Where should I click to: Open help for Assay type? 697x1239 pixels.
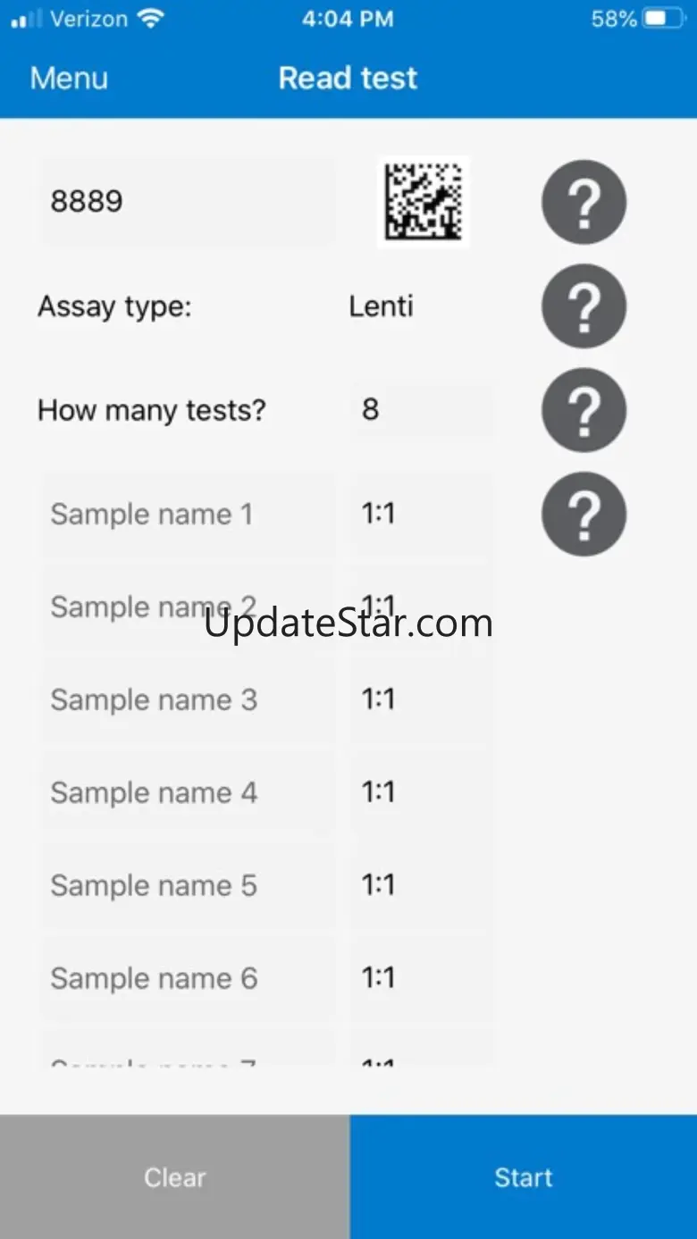click(x=584, y=306)
